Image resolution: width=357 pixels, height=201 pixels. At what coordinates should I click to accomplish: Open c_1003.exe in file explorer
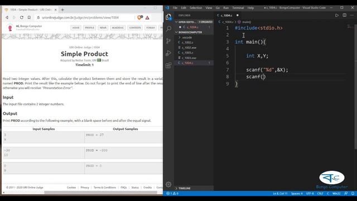tap(194, 58)
